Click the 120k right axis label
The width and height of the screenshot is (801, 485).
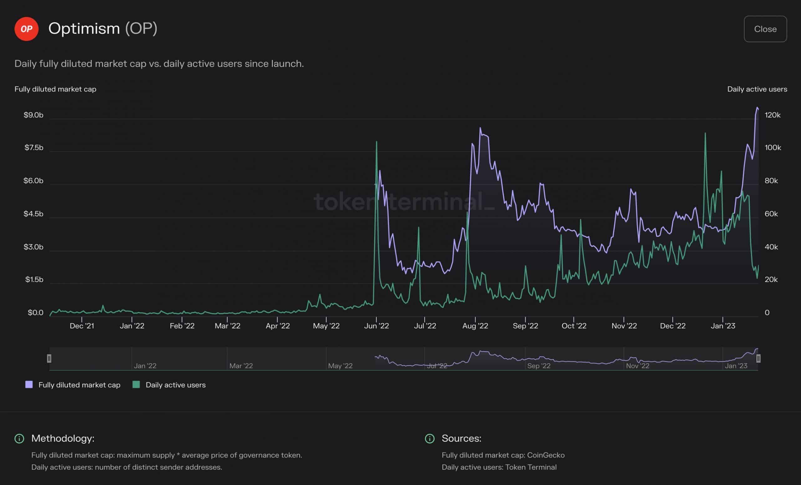[x=773, y=115]
